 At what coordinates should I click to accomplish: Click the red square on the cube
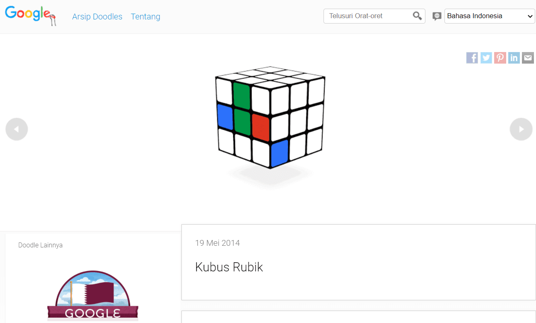(261, 127)
